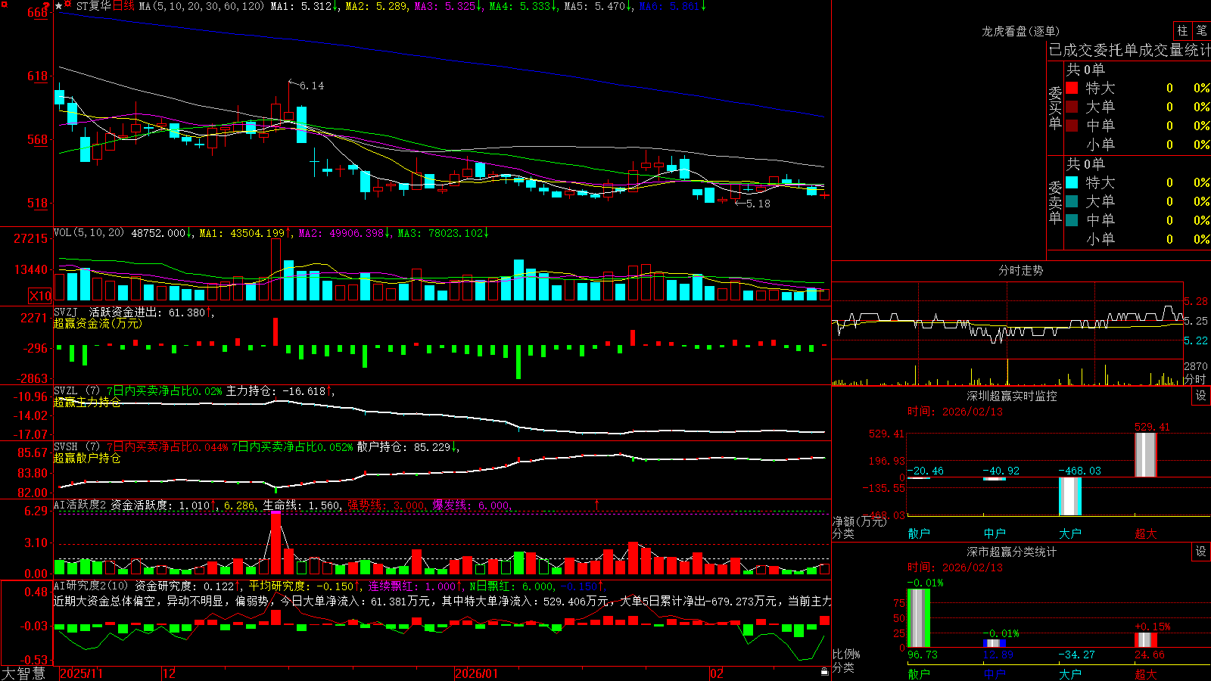The image size is (1211, 681).
Task: Click the 散户 label under 分类统计 chart
Action: pyautogui.click(x=919, y=673)
